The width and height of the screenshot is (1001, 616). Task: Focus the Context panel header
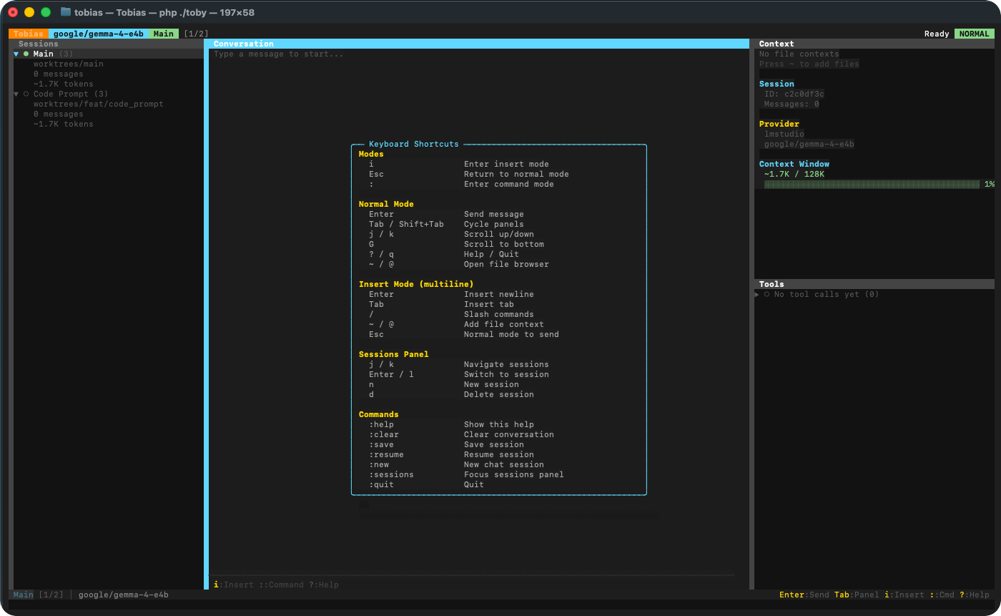click(x=874, y=44)
